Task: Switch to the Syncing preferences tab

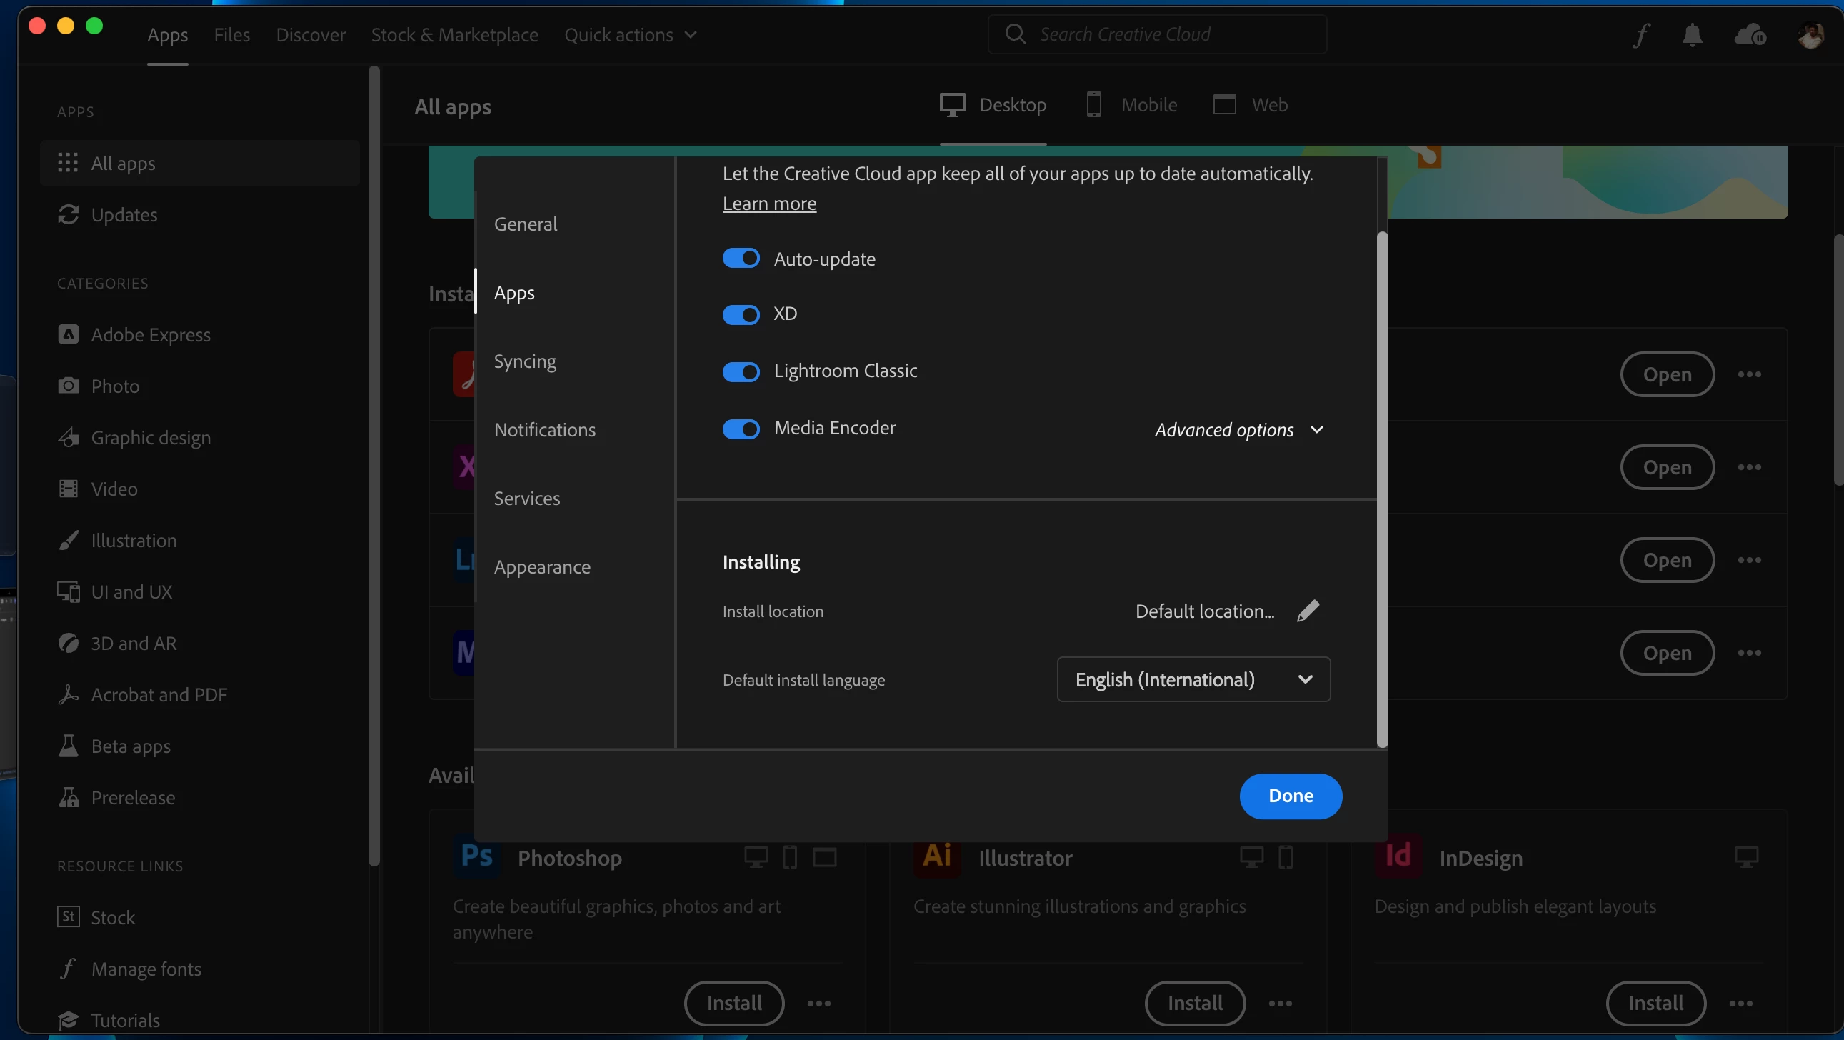Action: (525, 361)
